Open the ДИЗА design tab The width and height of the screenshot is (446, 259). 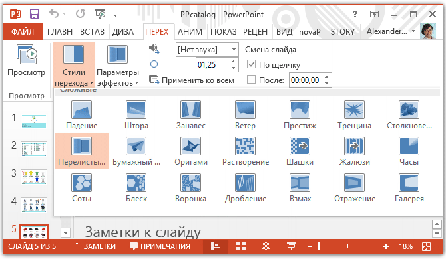coord(123,31)
